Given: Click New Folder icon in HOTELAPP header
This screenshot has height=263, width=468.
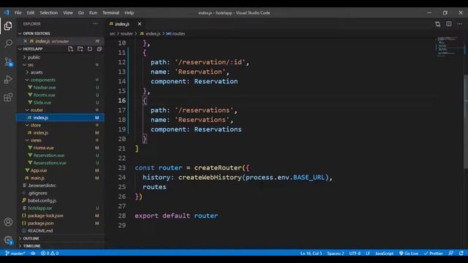Looking at the screenshot, I should point(80,49).
